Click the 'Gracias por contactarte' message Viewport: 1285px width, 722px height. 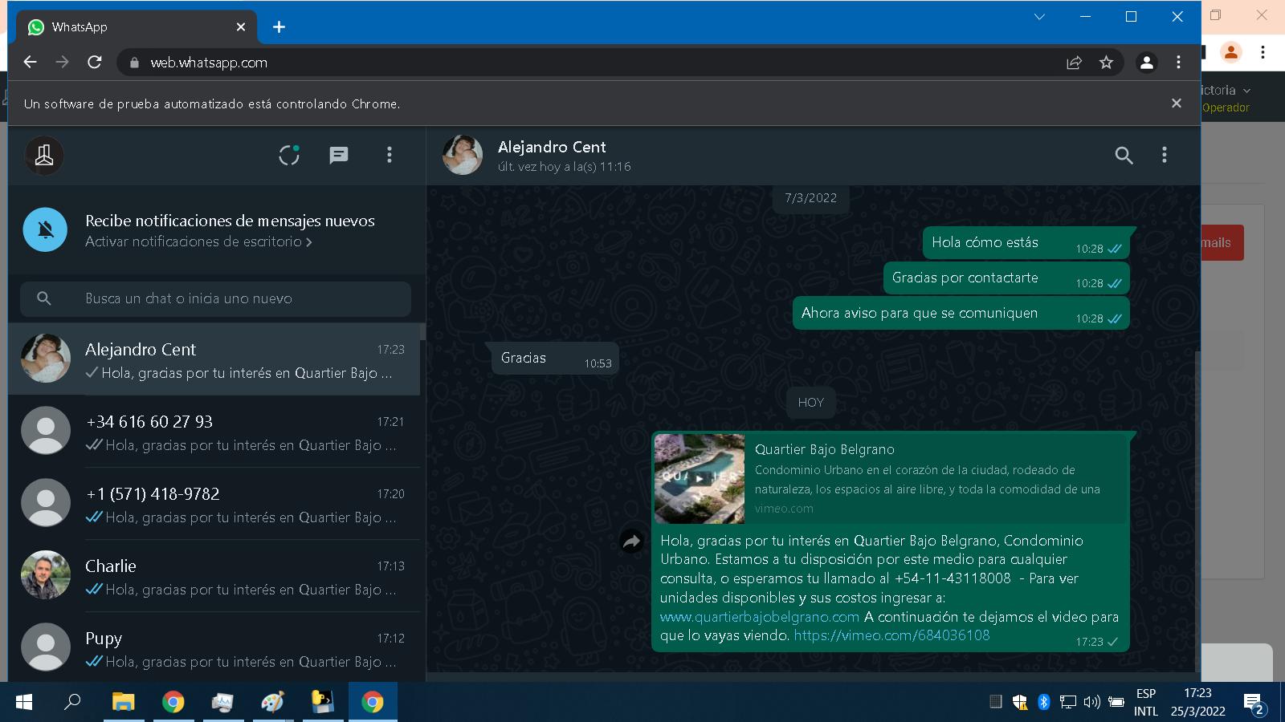(1006, 278)
